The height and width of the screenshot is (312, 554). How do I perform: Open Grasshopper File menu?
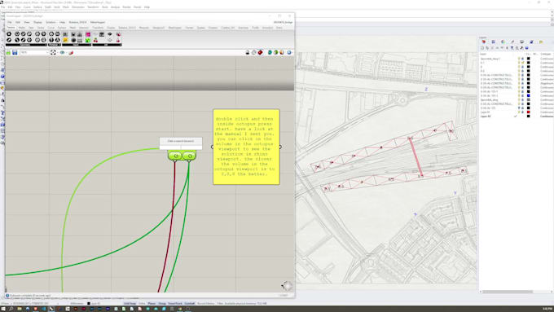10,22
